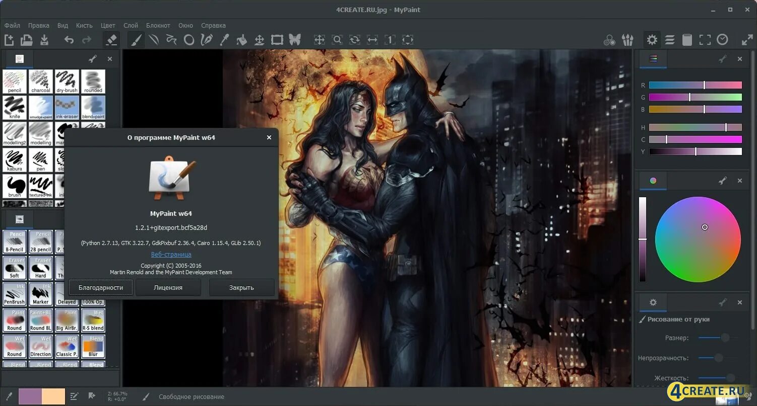
Task: Select the Zoom View magnifier tool
Action: 337,40
